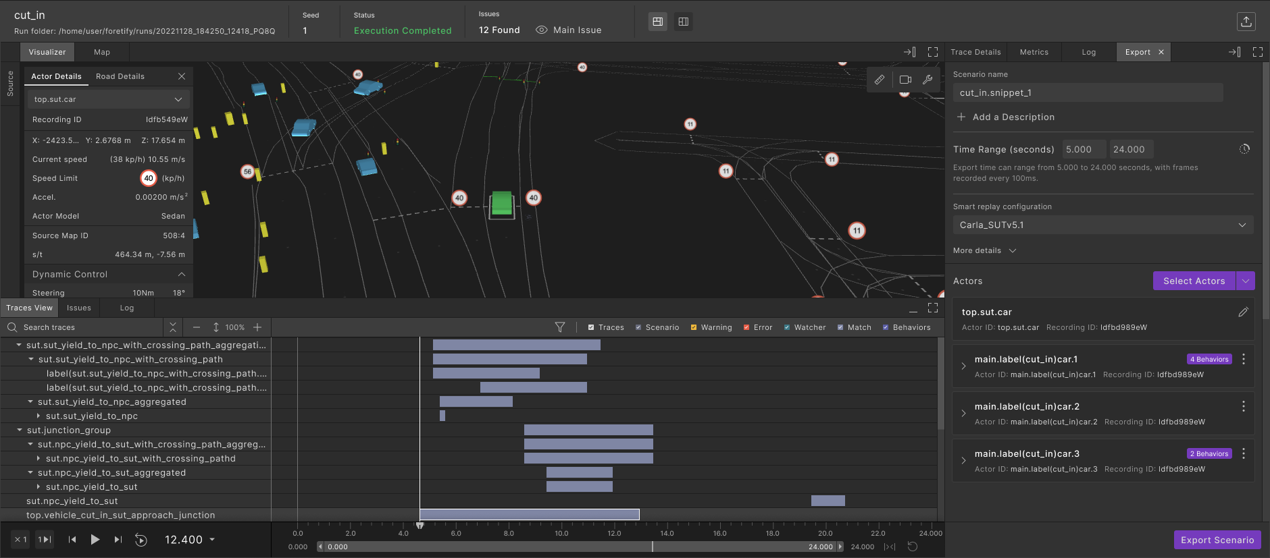Zoom in traces with the plus icon

(257, 327)
